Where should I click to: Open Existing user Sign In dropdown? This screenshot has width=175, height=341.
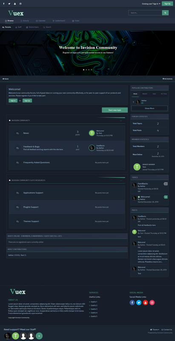(151, 4)
